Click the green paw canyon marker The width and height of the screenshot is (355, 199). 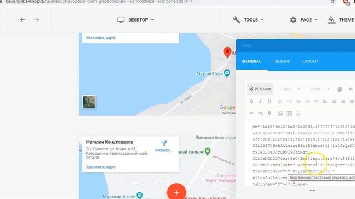pyautogui.click(x=207, y=151)
